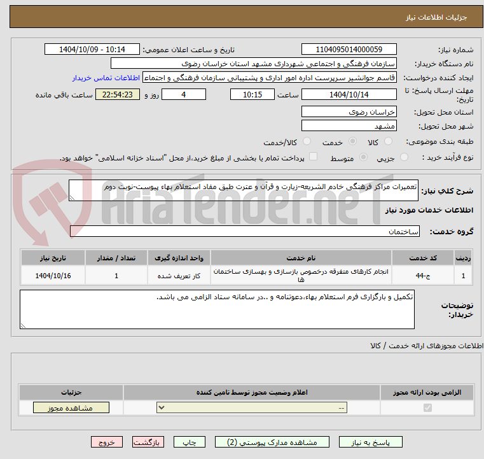Screen dimensions: 484x459
Task: Click the ردیف column header
Action: click(x=463, y=258)
